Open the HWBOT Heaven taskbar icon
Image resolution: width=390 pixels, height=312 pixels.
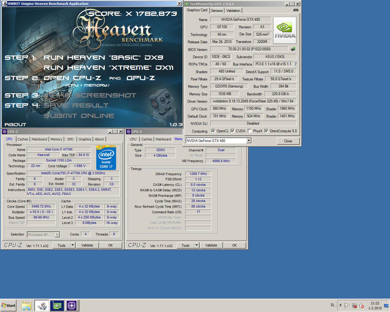pyautogui.click(x=41, y=305)
